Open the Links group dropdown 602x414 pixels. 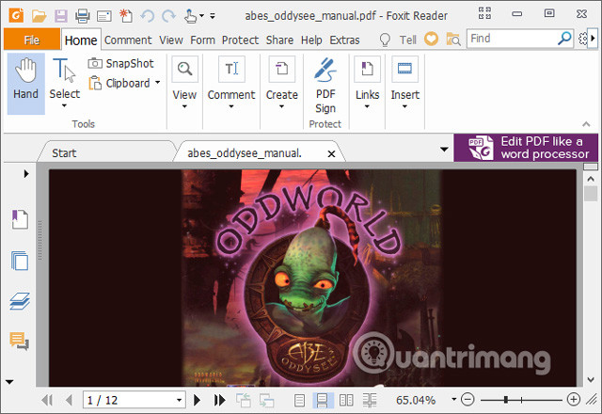point(367,83)
